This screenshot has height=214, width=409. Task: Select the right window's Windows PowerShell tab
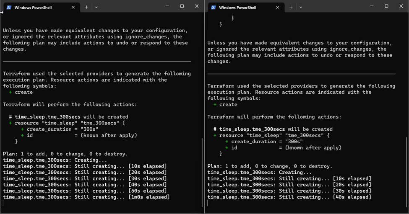pos(246,8)
